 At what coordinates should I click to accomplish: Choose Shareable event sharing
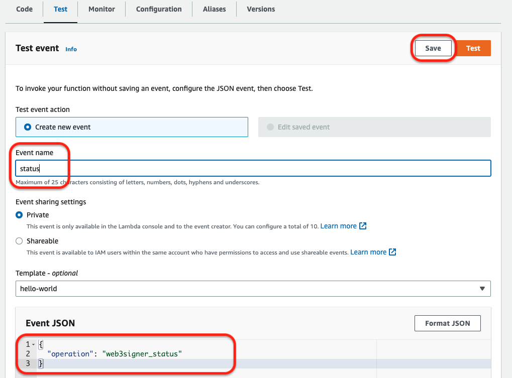pos(19,241)
